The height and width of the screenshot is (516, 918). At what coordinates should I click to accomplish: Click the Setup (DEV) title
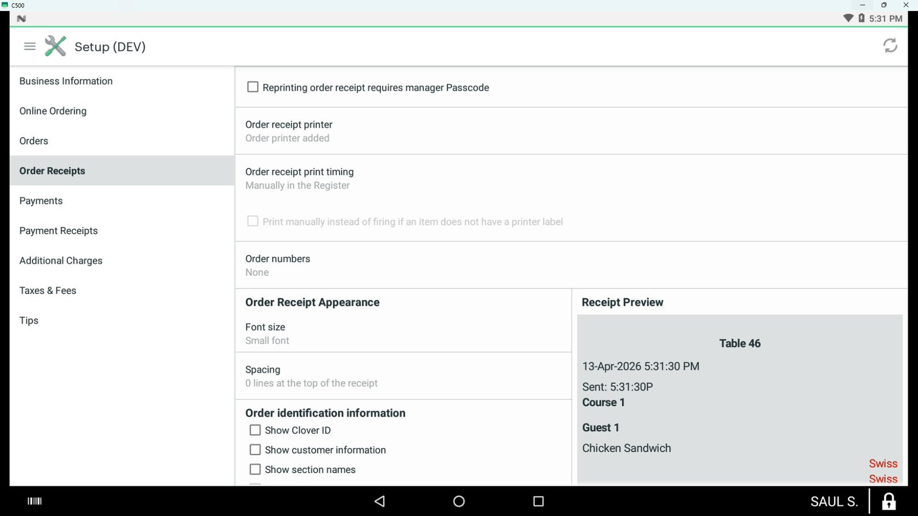point(110,46)
